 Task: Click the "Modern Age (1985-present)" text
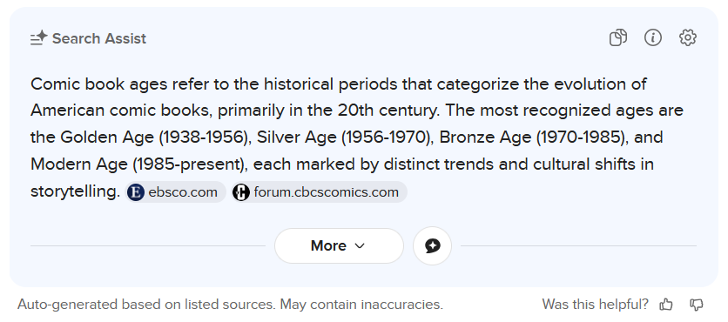[139, 164]
